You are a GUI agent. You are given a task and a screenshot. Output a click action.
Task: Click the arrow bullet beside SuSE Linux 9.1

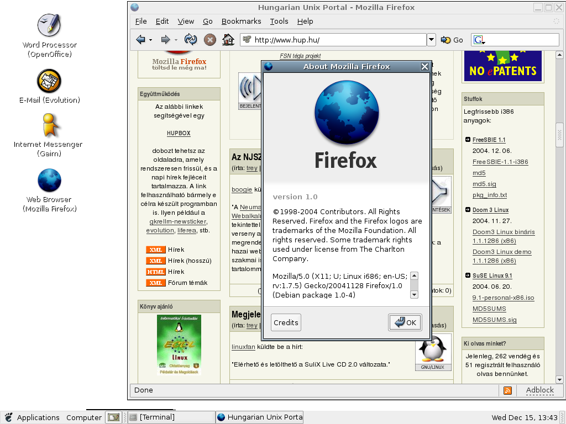pyautogui.click(x=468, y=275)
